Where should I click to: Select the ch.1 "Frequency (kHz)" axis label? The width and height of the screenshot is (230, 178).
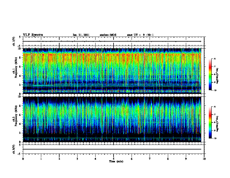click(x=16, y=67)
